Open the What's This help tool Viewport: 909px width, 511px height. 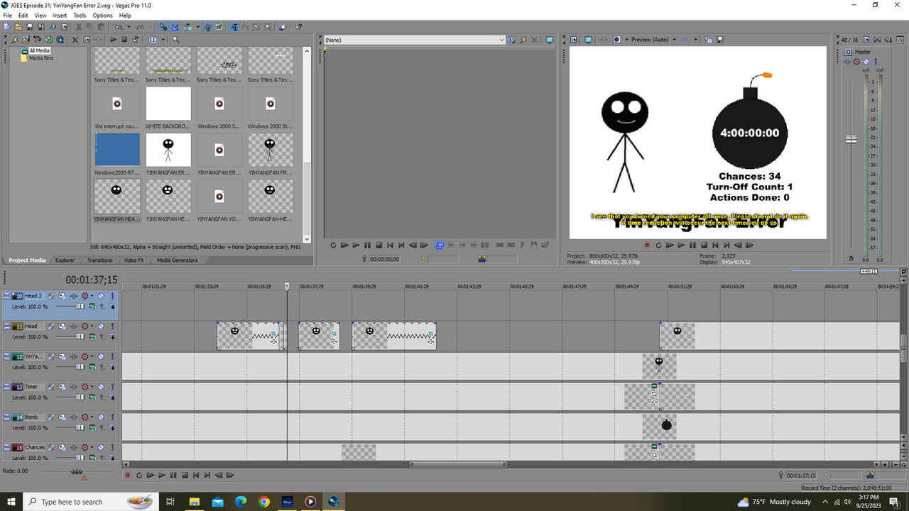coord(299,28)
